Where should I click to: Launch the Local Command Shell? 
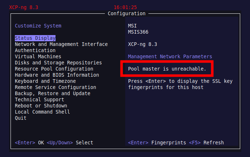(x=42, y=112)
